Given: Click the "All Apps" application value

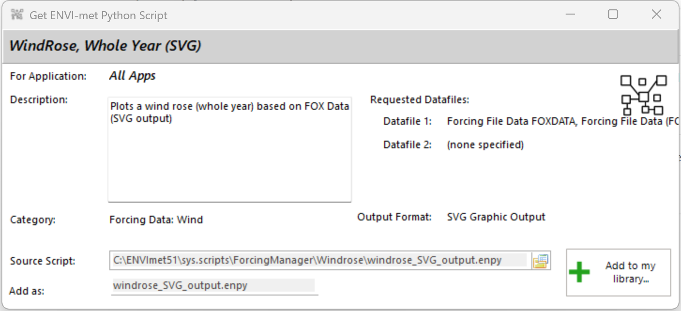Looking at the screenshot, I should point(132,76).
